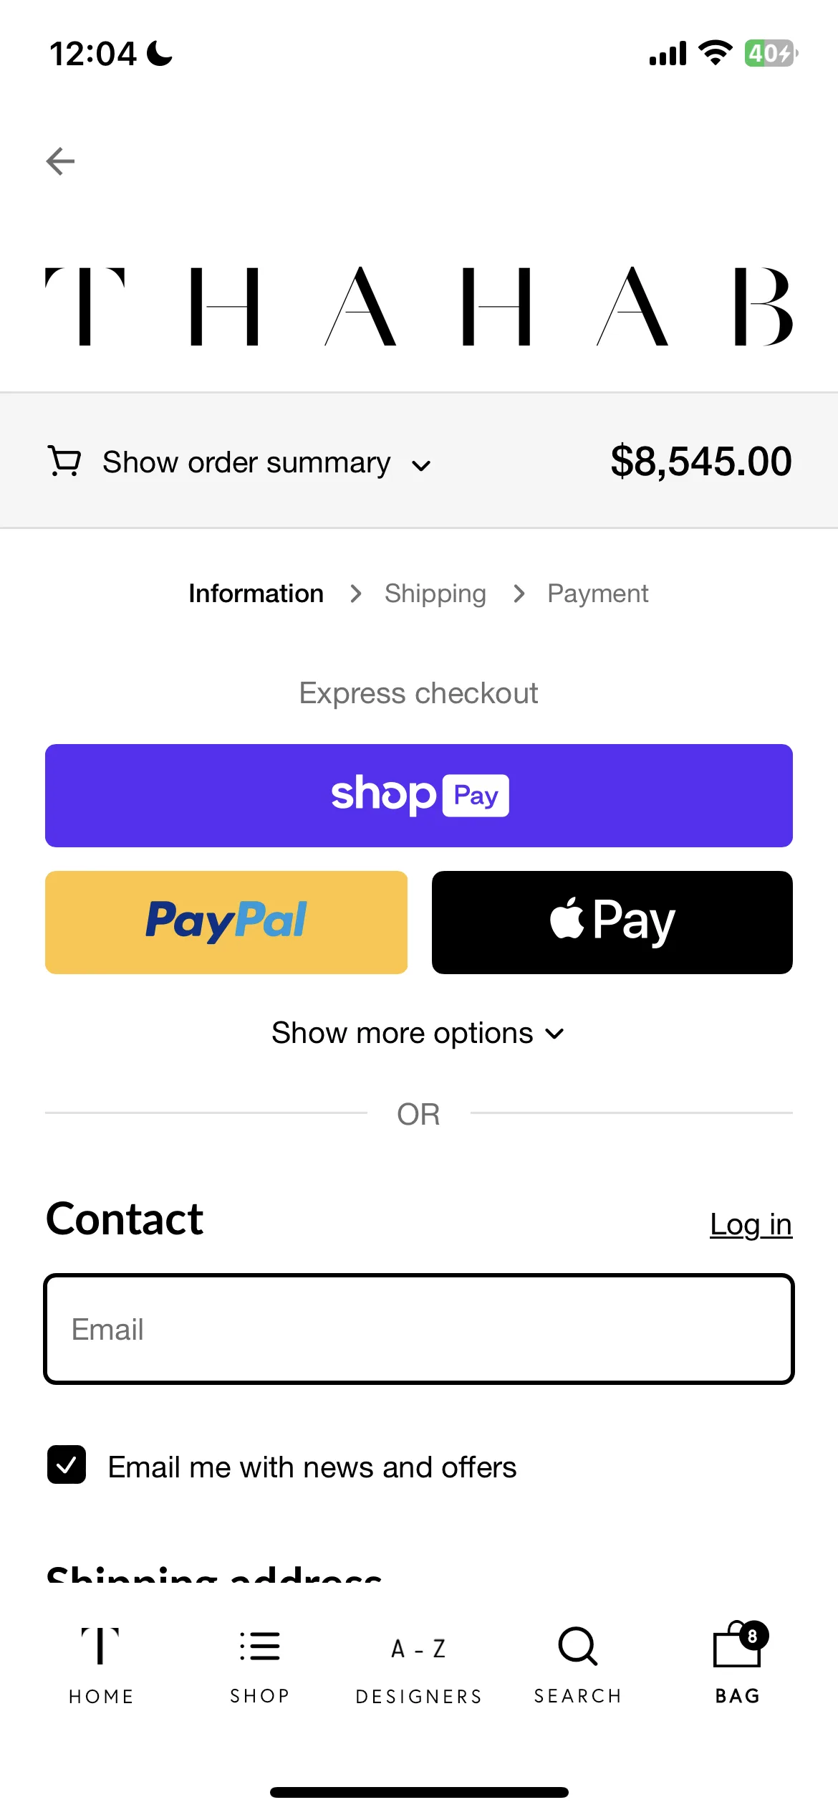Check out with Shop Pay
The image size is (838, 1815).
[x=419, y=796]
